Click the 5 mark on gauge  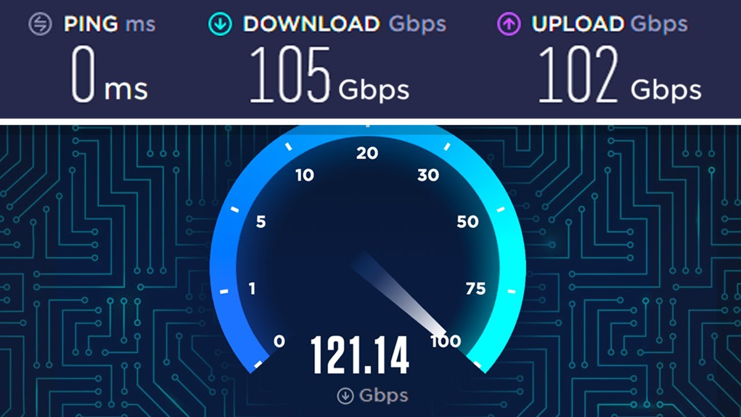tap(261, 222)
